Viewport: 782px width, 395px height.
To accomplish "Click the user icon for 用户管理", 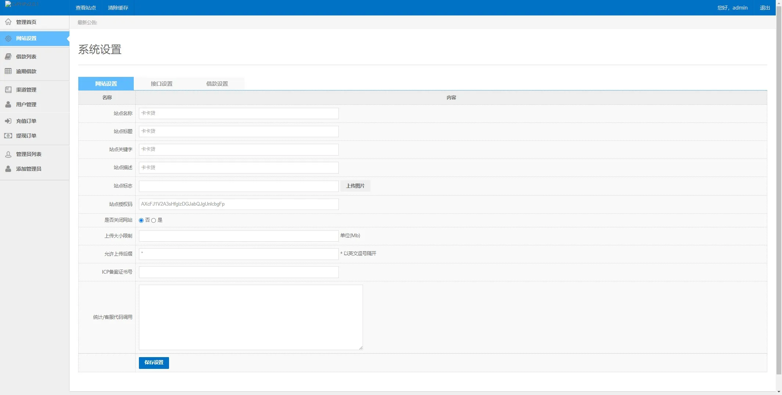I will pyautogui.click(x=8, y=104).
